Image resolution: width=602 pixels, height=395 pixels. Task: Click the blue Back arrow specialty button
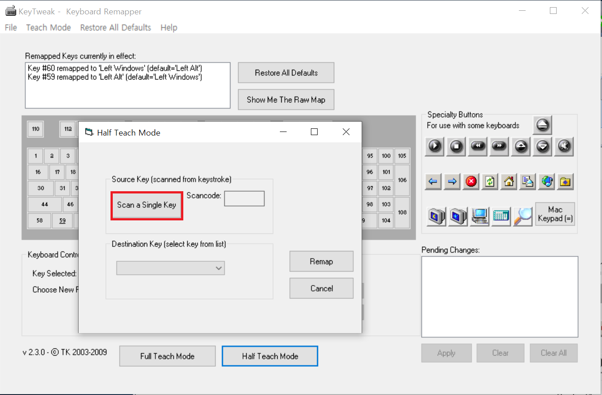[x=433, y=181]
